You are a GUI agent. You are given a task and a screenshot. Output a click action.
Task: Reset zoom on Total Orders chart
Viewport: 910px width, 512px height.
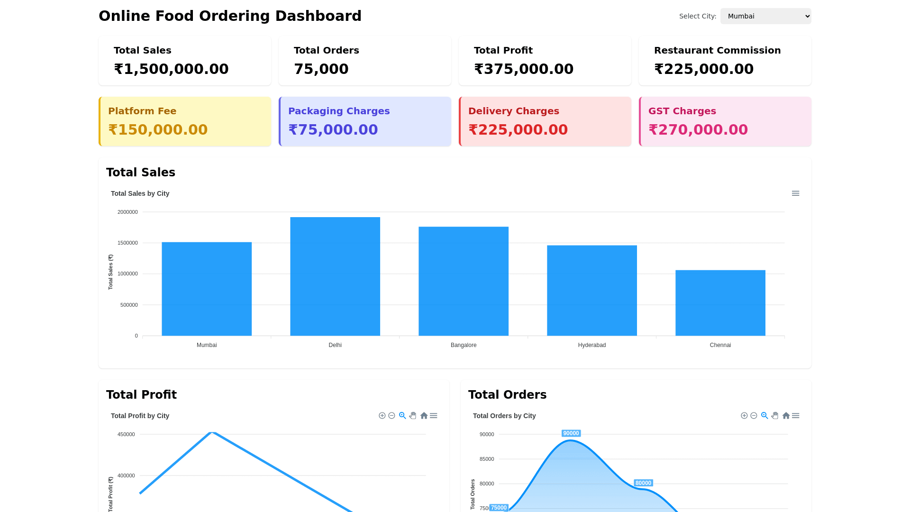(786, 416)
